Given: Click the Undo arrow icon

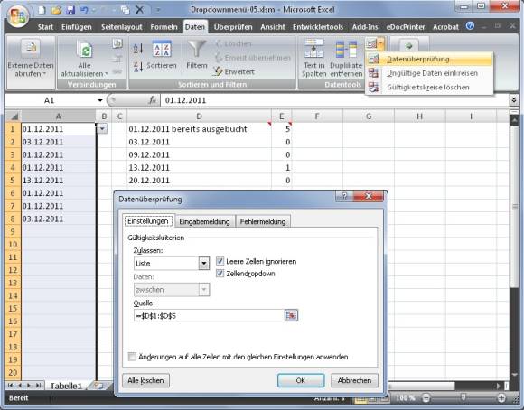Looking at the screenshot, I should [85, 10].
